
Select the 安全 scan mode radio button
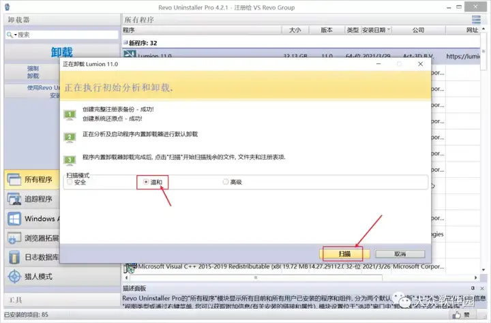pyautogui.click(x=70, y=182)
